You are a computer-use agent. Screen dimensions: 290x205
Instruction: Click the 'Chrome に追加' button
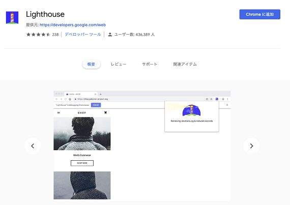(259, 14)
